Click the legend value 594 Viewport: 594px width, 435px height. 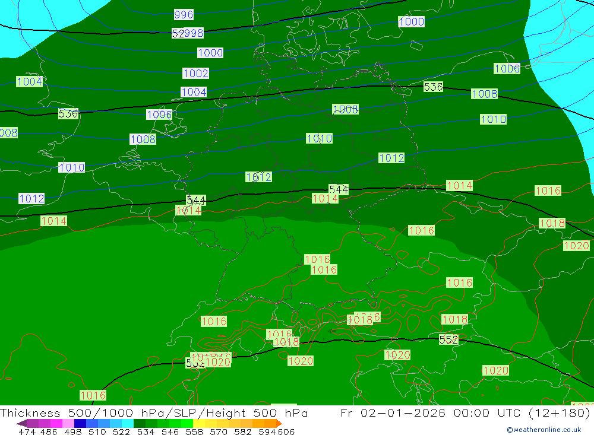click(x=267, y=431)
